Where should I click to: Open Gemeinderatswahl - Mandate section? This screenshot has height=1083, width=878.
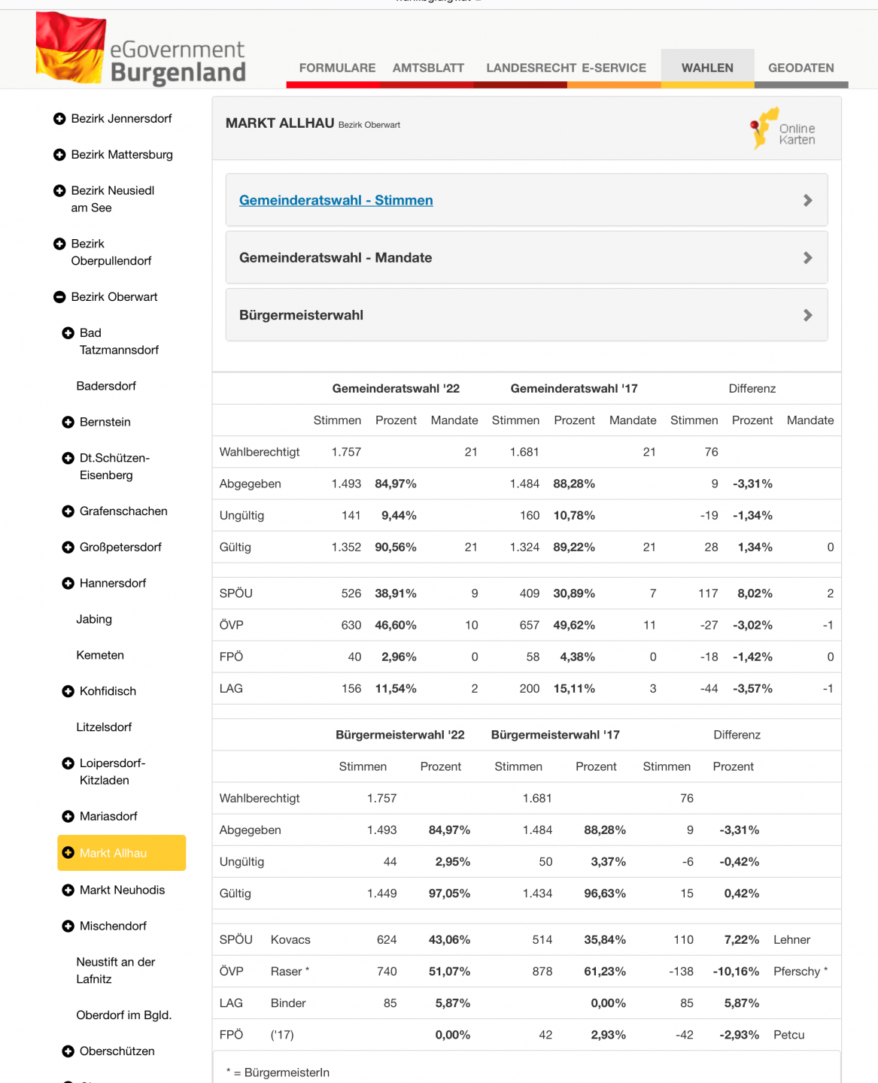point(527,257)
